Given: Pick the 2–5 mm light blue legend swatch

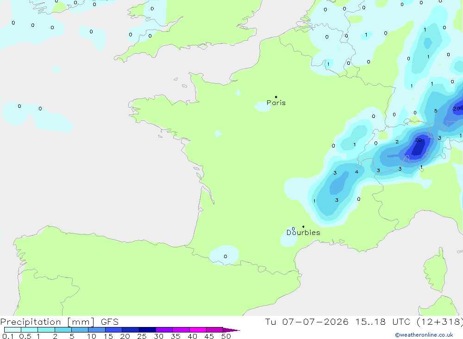Looking at the screenshot, I should 63,330.
